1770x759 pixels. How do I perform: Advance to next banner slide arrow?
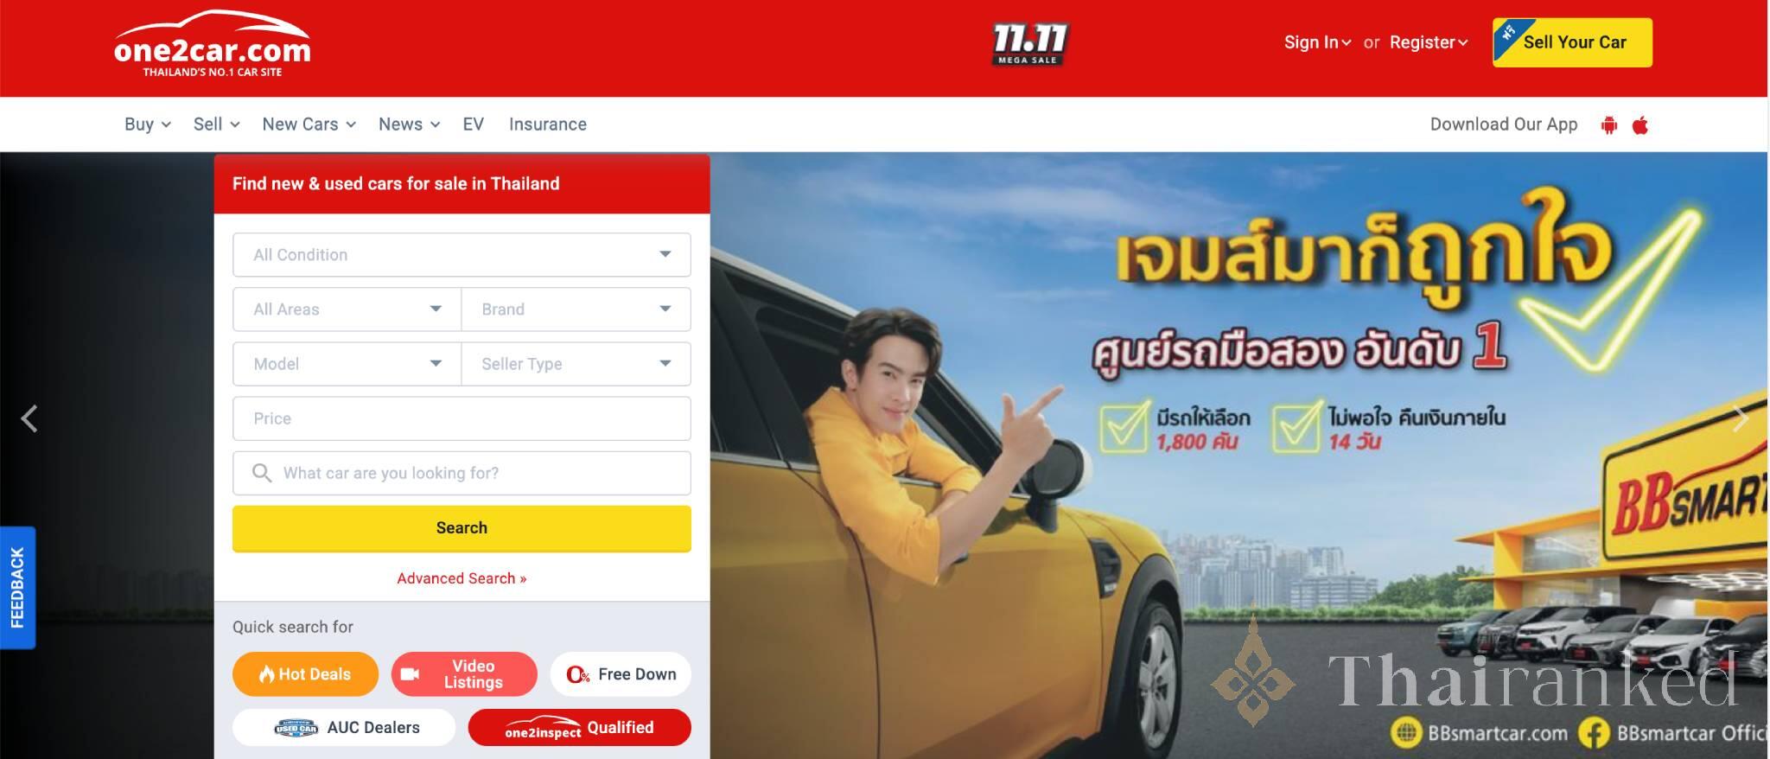(1741, 419)
